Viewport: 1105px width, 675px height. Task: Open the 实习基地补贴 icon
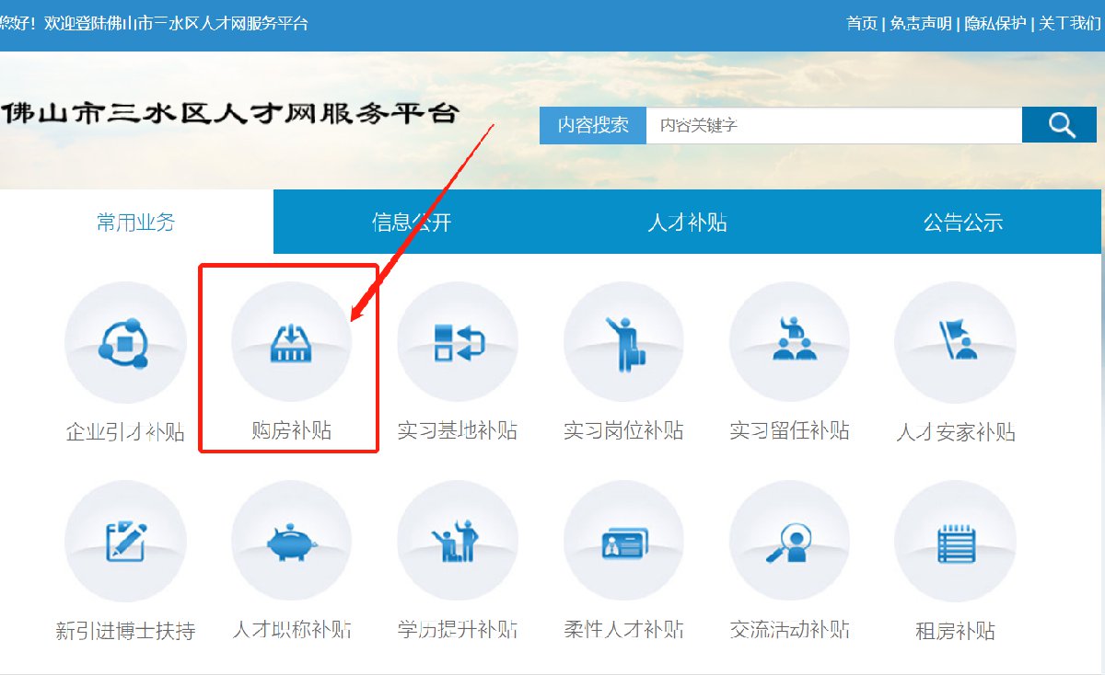click(458, 343)
